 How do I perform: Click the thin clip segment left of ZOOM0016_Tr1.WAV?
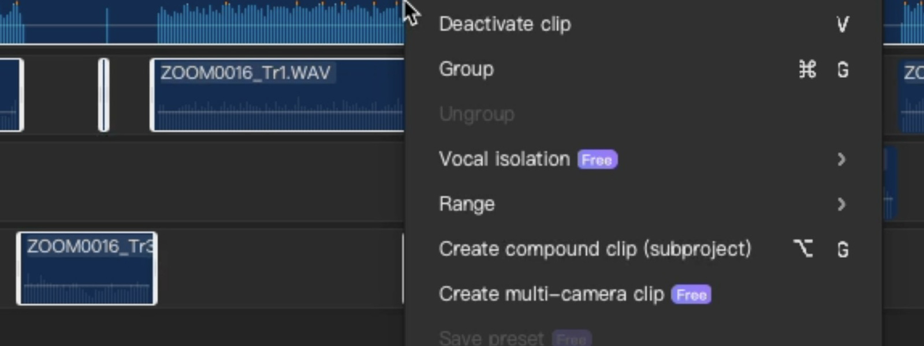pyautogui.click(x=103, y=95)
